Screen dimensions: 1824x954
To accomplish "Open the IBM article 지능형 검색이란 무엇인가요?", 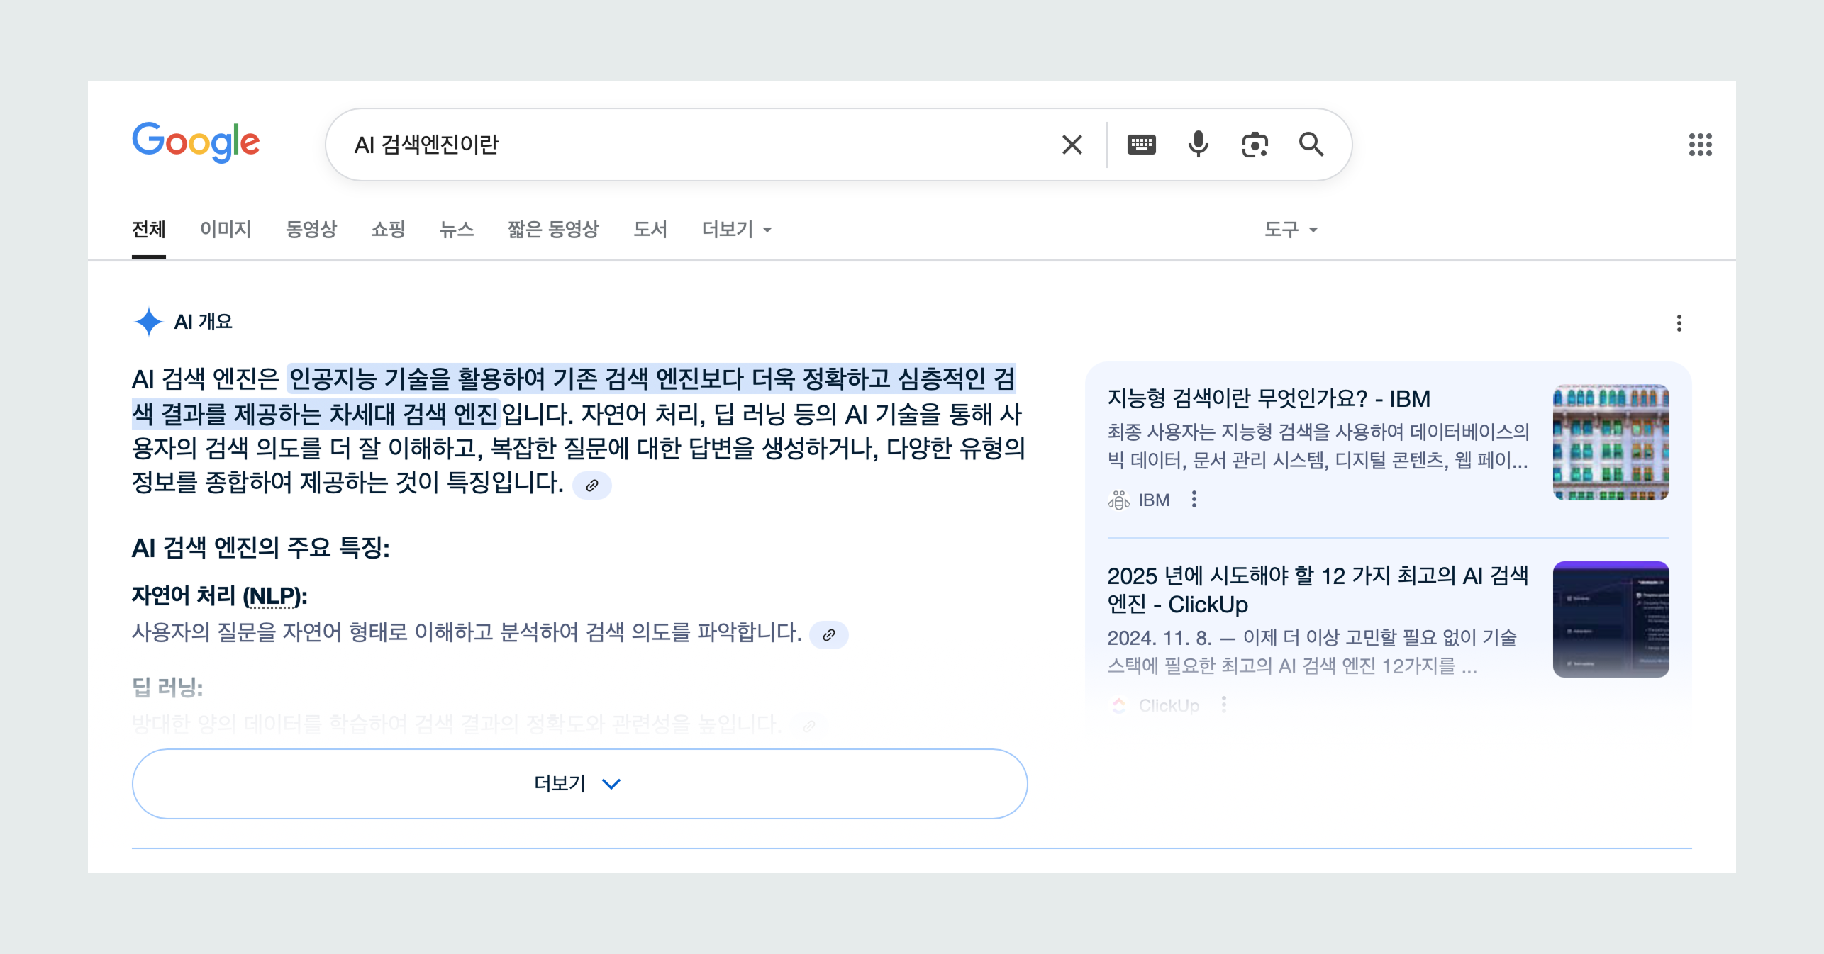I will (x=1269, y=399).
